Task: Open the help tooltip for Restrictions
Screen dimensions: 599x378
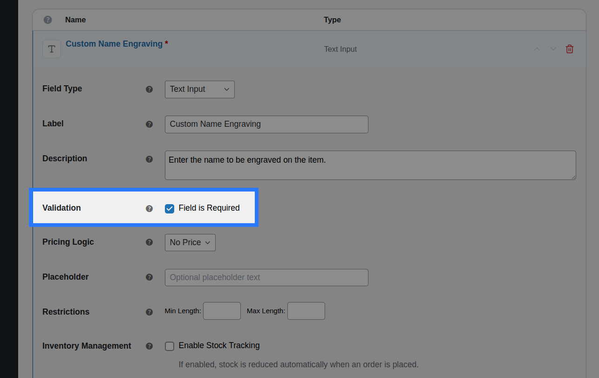Action: pyautogui.click(x=149, y=312)
